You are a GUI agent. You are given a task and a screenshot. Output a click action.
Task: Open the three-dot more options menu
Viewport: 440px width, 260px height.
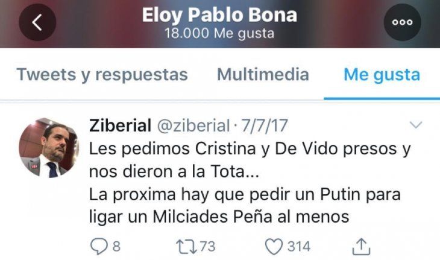pos(402,22)
